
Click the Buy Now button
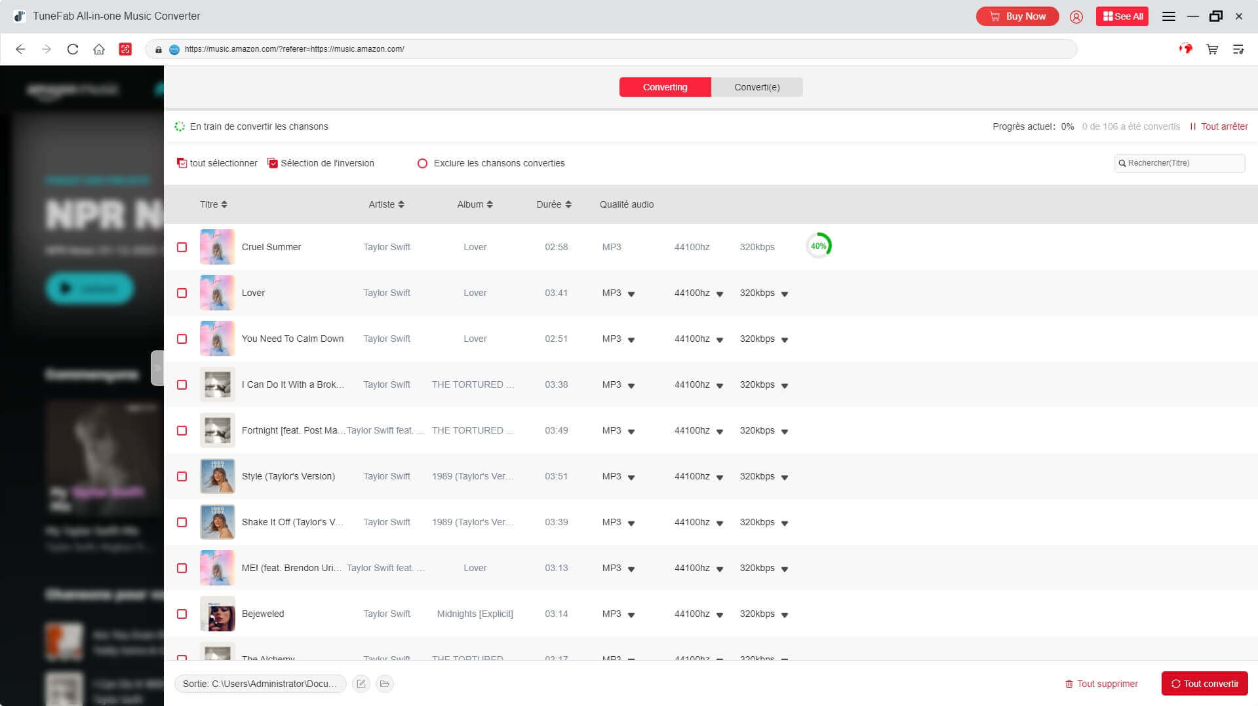click(x=1017, y=16)
